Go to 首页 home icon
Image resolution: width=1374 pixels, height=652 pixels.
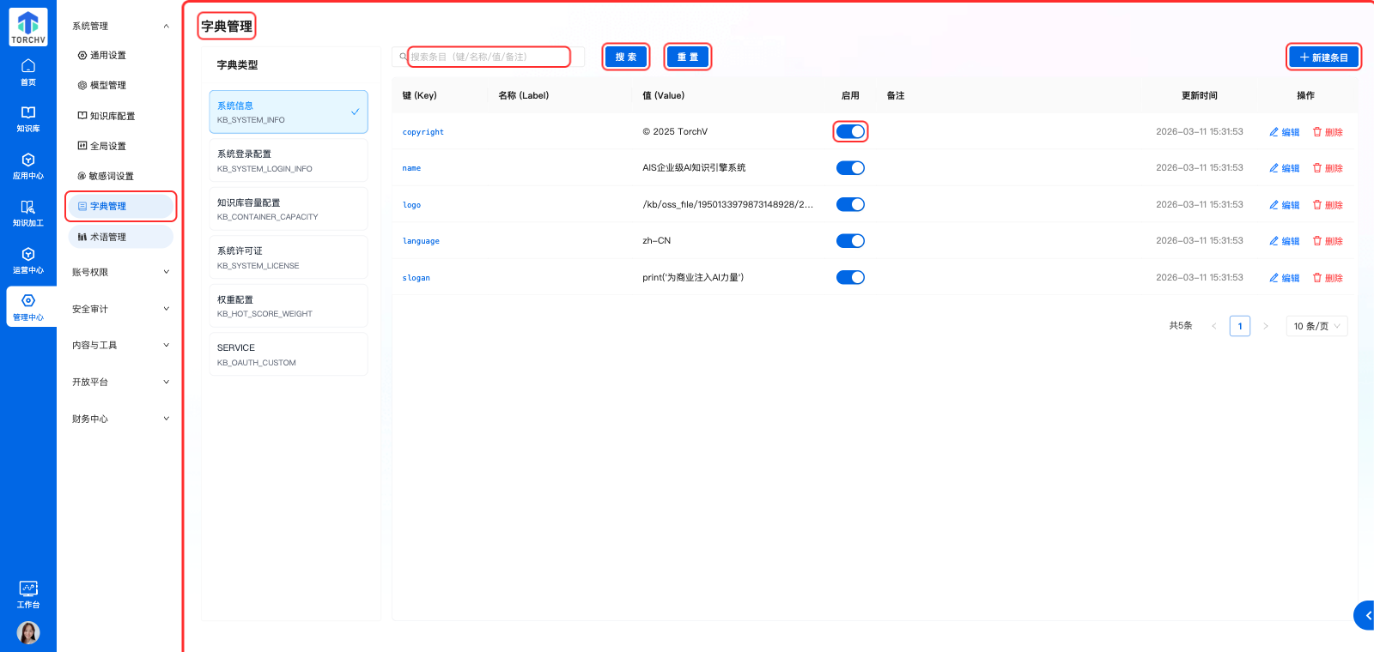click(x=28, y=72)
